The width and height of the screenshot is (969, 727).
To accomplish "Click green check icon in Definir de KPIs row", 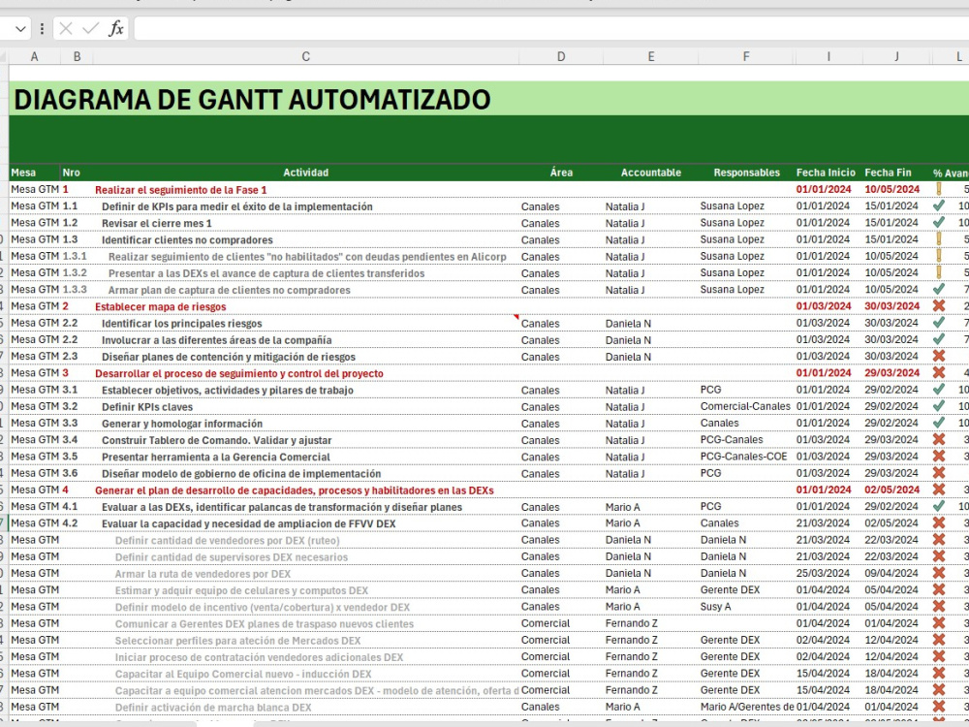I will pyautogui.click(x=939, y=205).
